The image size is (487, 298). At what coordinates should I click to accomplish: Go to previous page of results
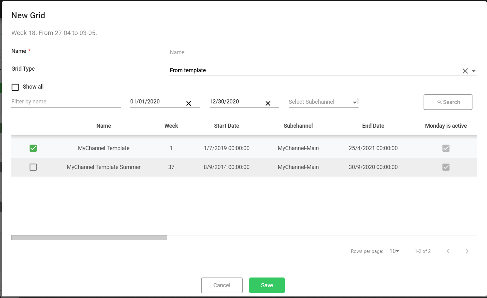point(448,251)
